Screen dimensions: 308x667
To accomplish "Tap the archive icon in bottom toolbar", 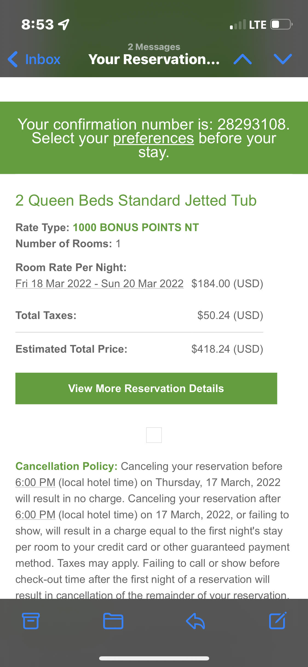I will click(31, 621).
